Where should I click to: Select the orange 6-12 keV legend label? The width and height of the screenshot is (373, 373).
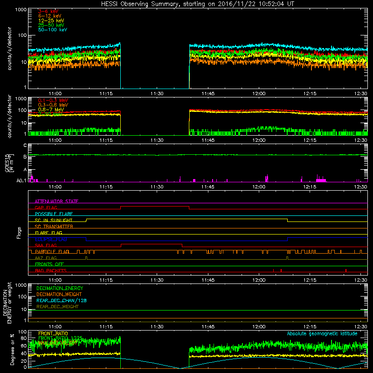49,16
